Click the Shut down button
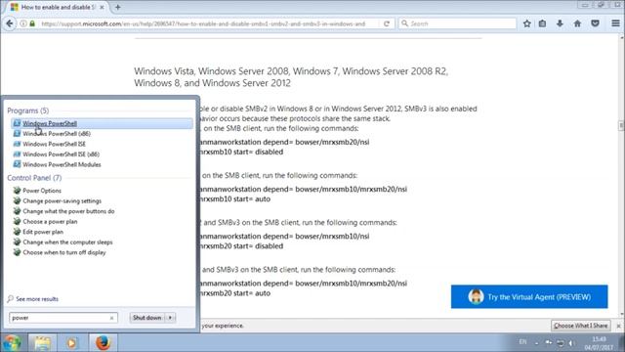Viewport: 625px width, 352px height. 146,318
